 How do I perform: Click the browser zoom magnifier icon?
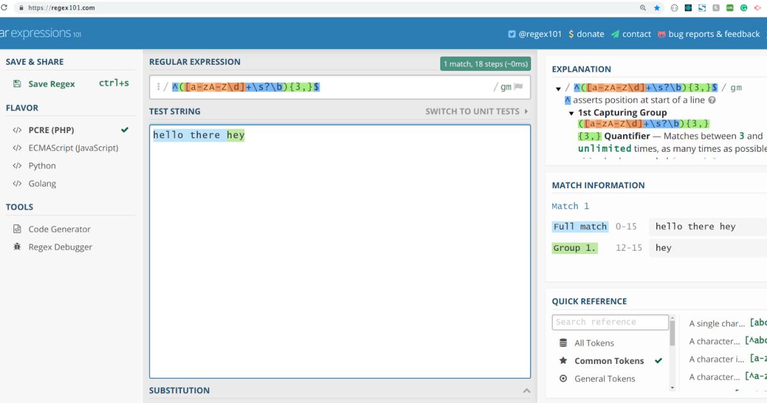(x=643, y=8)
